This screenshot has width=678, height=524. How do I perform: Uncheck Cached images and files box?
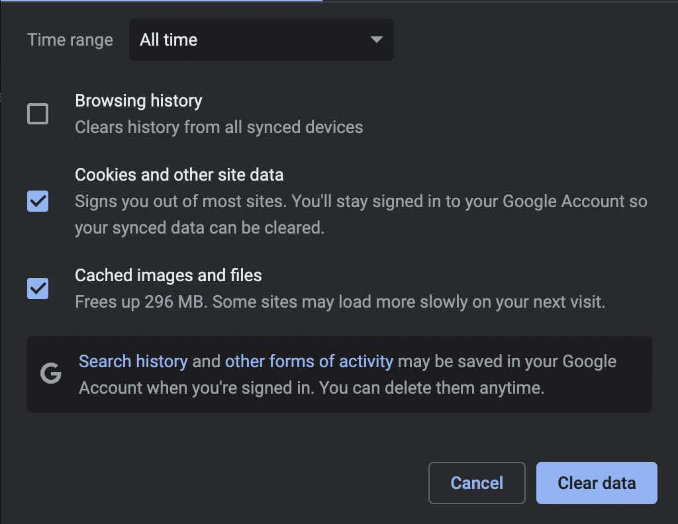(x=38, y=288)
